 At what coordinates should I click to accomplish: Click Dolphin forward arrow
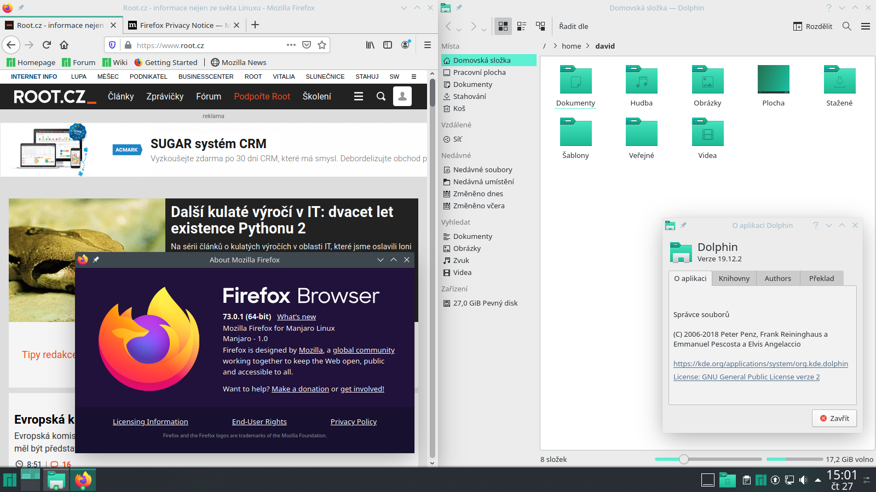474,26
